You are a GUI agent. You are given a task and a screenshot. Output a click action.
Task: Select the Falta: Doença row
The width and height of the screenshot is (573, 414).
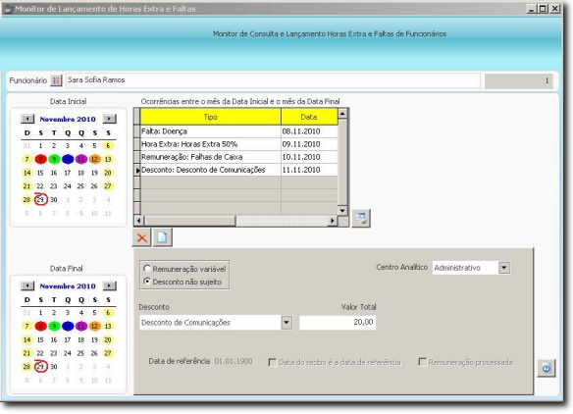click(239, 131)
